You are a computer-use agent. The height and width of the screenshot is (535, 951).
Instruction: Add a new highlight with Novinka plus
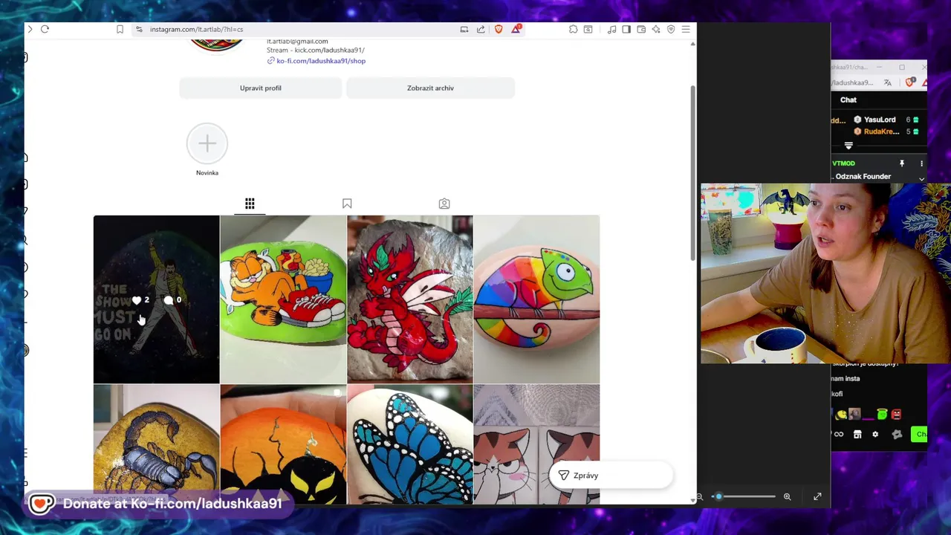pos(207,143)
